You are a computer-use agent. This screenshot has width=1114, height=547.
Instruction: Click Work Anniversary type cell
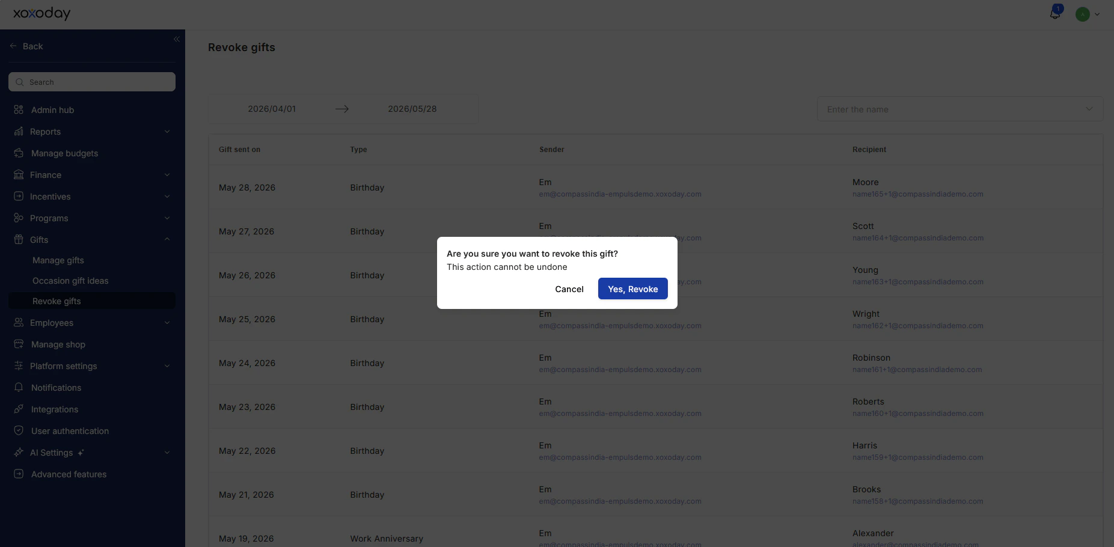[x=387, y=539]
